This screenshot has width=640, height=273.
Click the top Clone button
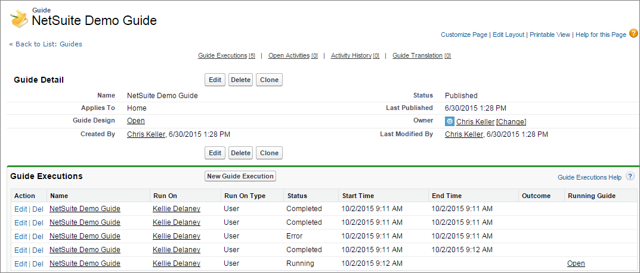click(x=270, y=80)
